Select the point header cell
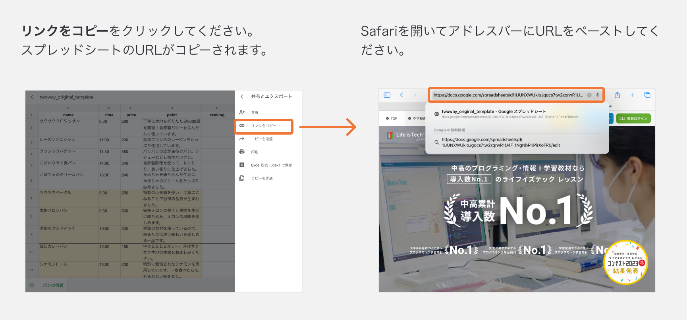Viewport: 687px width, 320px height. (172, 115)
